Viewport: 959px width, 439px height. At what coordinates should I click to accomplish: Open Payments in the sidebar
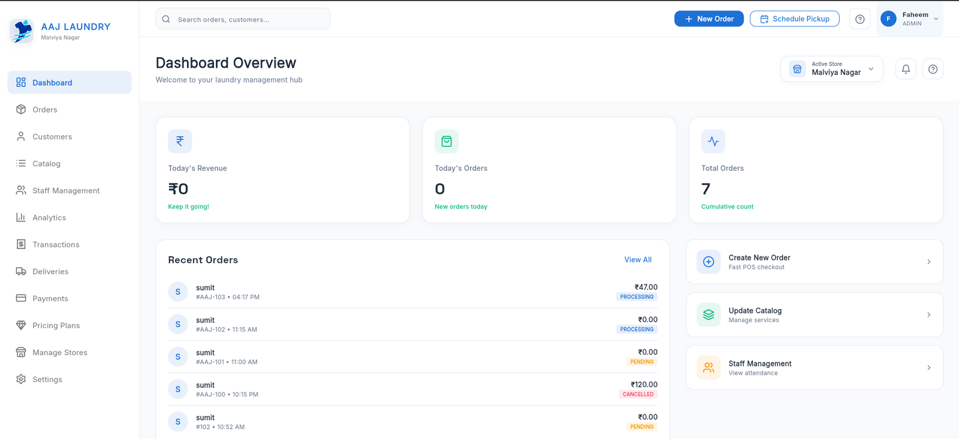click(70, 298)
